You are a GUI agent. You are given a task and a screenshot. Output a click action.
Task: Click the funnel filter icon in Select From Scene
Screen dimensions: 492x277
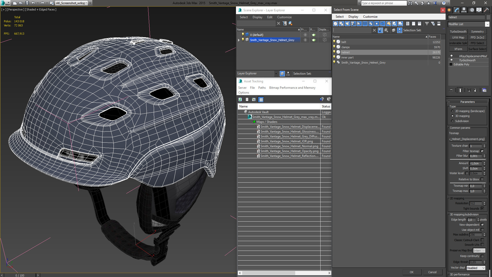pyautogui.click(x=427, y=24)
